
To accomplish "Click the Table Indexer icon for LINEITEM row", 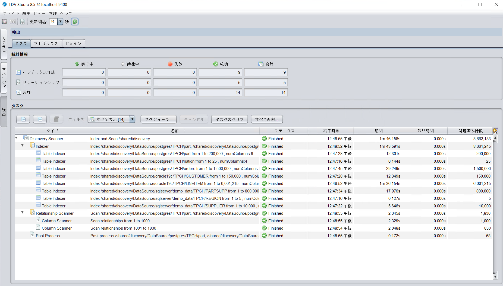I will pyautogui.click(x=38, y=182).
